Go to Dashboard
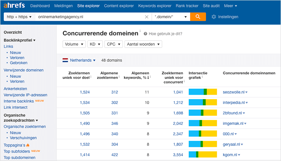281x161 pixels. [x=40, y=6]
